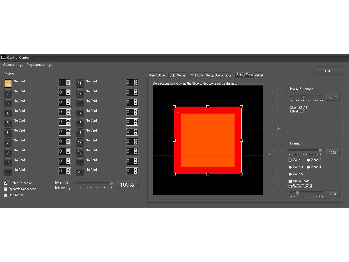
Task: Click the card number field for device 1
Action: point(62,83)
